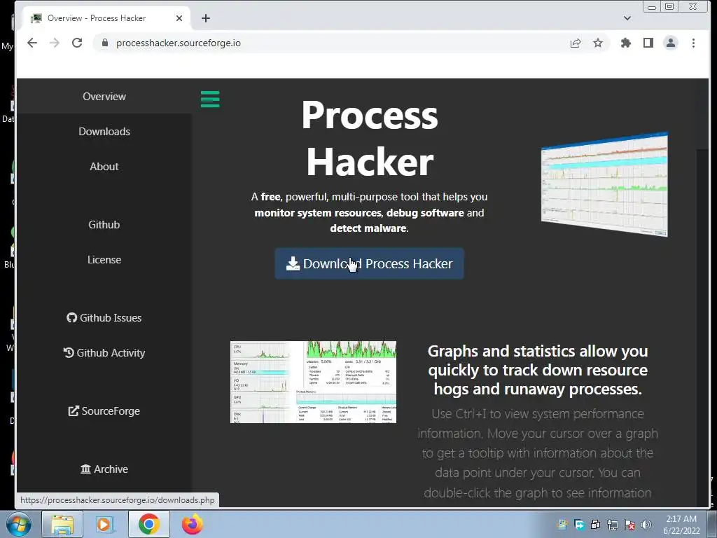Click Chrome icon in the taskbar

(x=148, y=524)
